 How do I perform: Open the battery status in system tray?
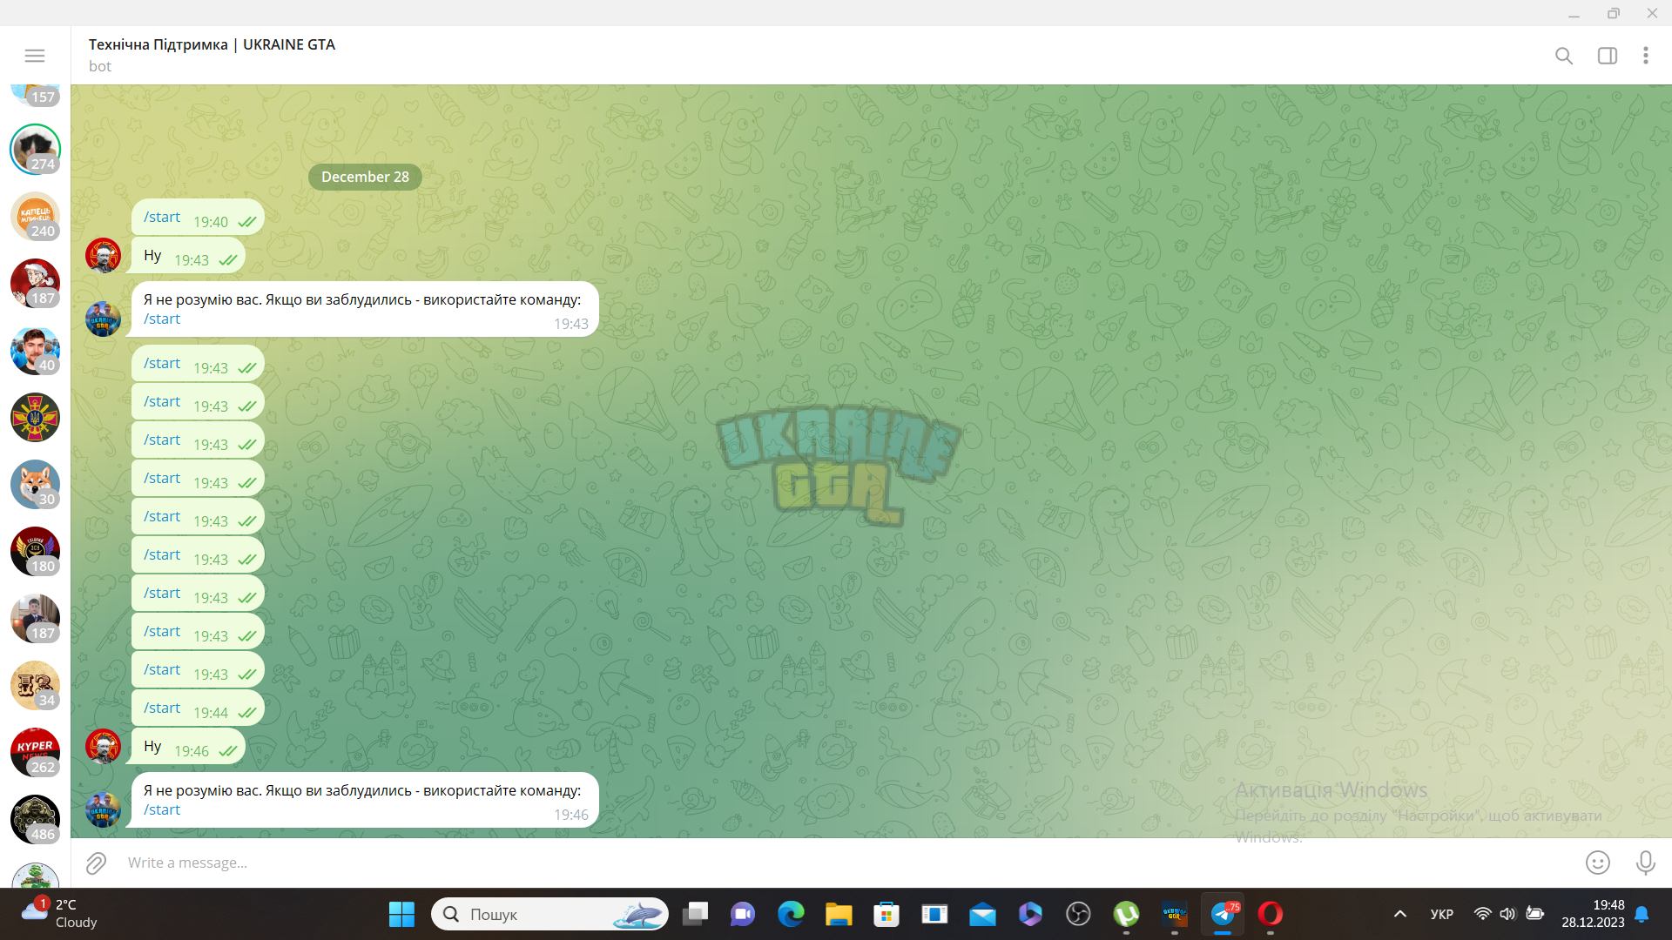point(1534,914)
